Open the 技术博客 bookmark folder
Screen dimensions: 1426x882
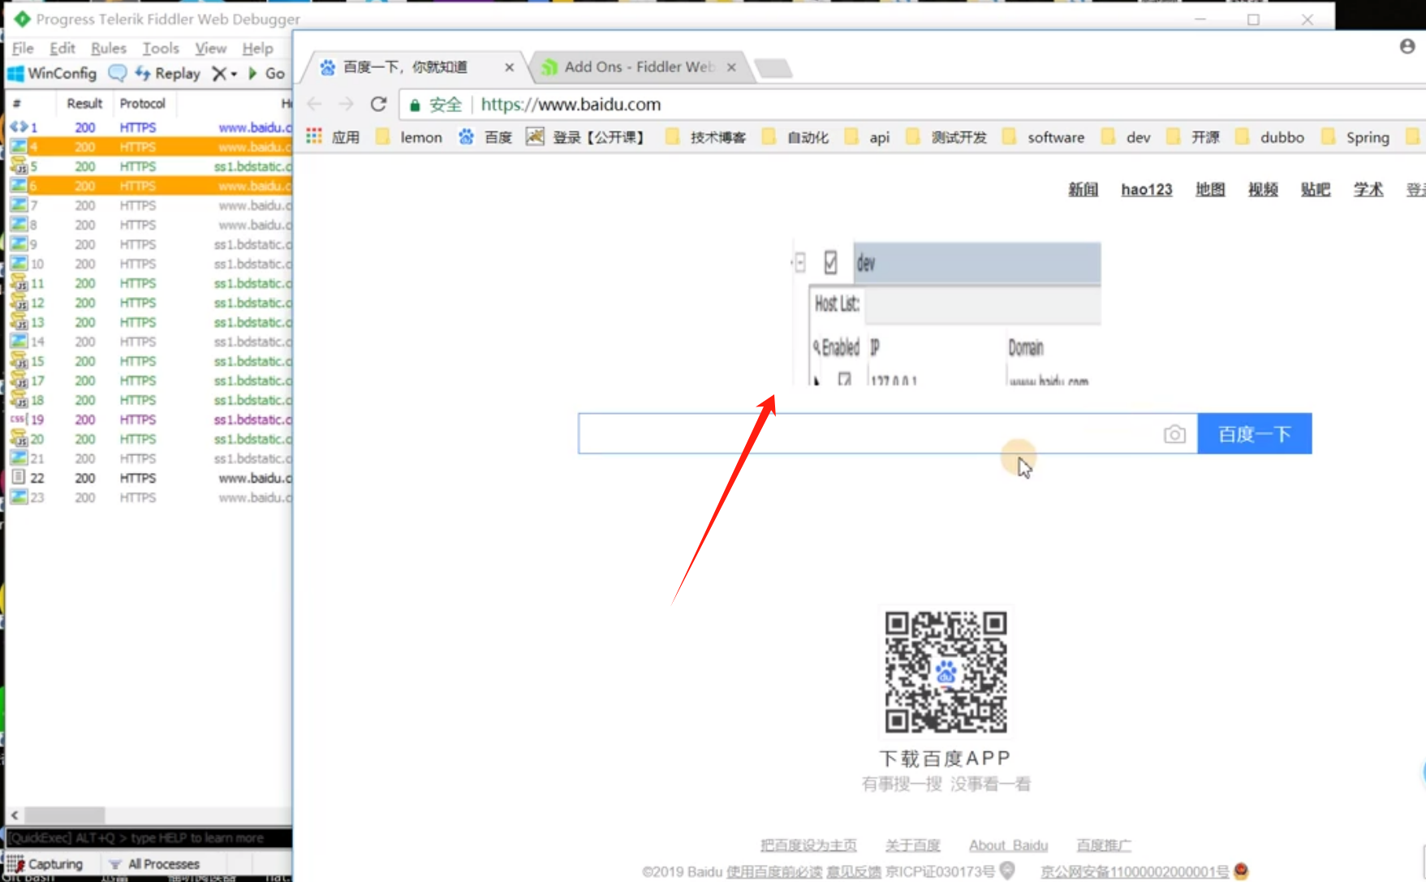705,137
